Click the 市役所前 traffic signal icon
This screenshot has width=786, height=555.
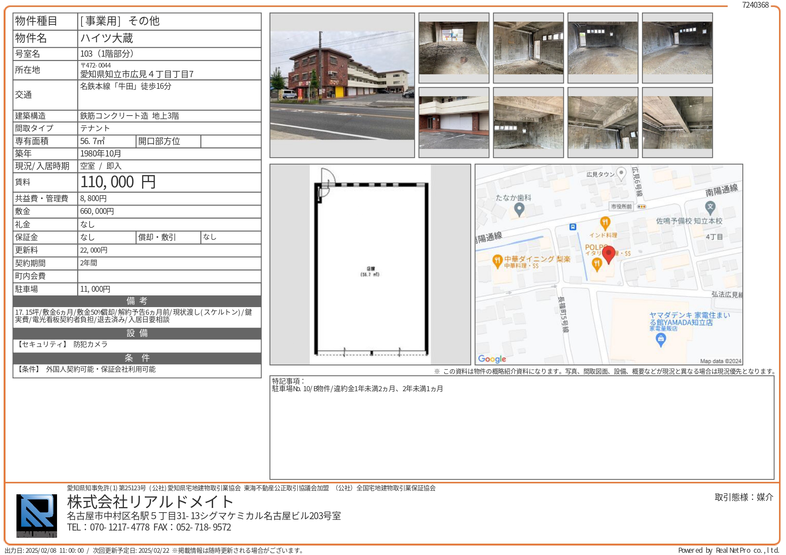coord(642,207)
